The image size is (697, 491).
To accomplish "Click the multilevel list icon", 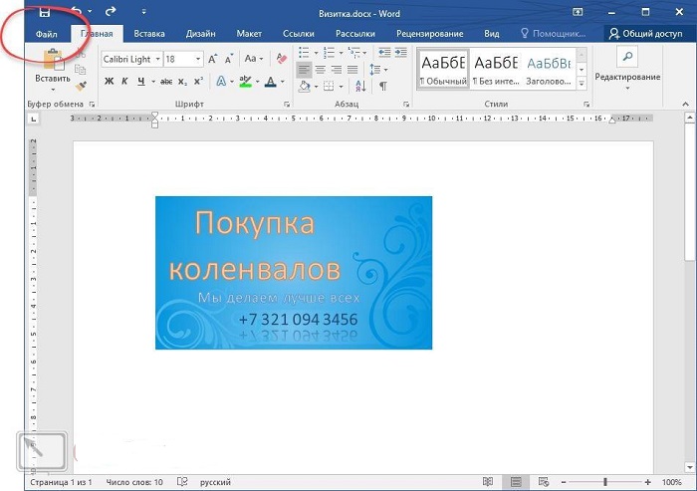I will [354, 53].
